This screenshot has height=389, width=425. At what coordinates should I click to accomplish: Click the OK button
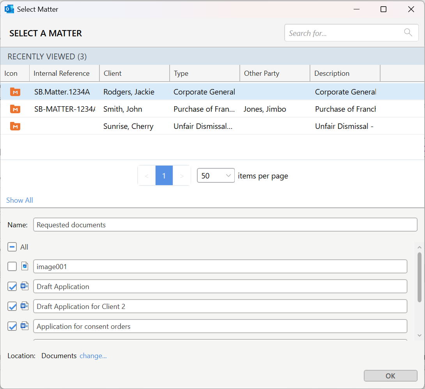(x=390, y=376)
